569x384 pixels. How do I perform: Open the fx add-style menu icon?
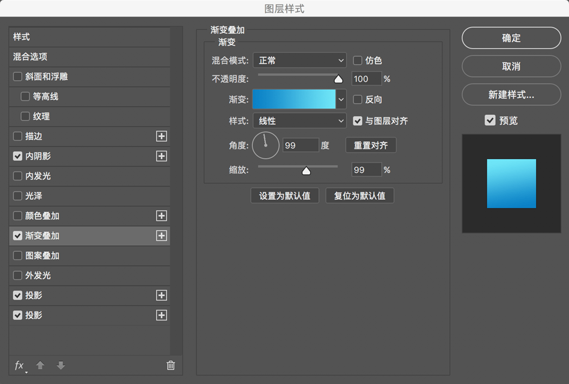point(20,365)
